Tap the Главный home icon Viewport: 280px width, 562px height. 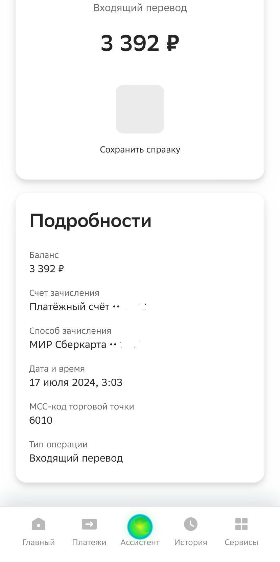38,524
